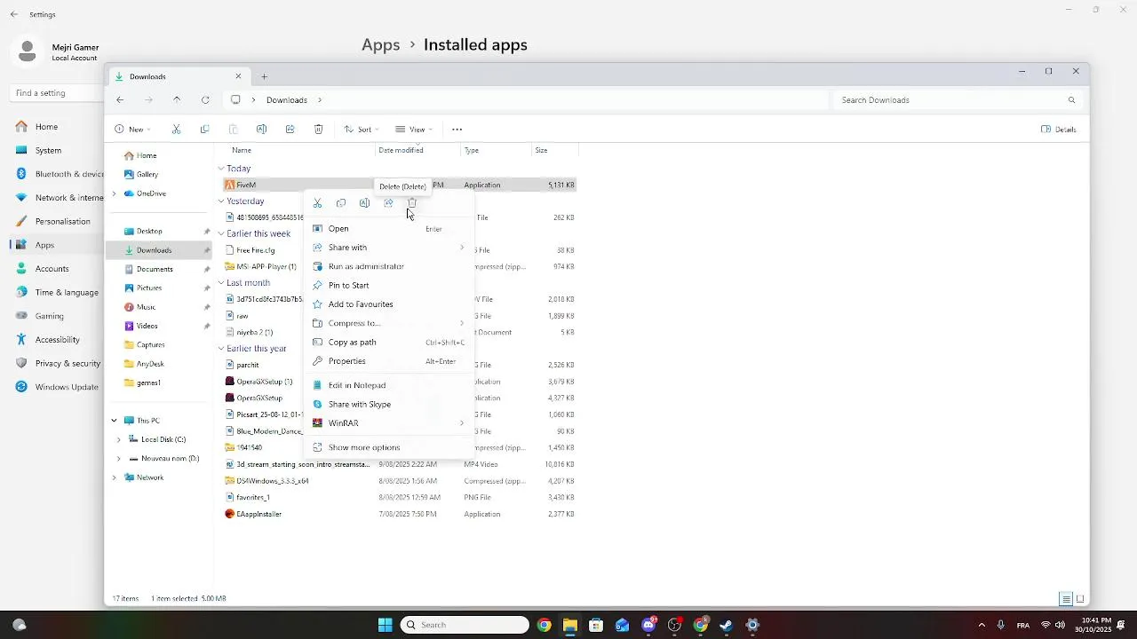Open the View dropdown
Viewport: 1137px width, 639px height.
pos(415,130)
